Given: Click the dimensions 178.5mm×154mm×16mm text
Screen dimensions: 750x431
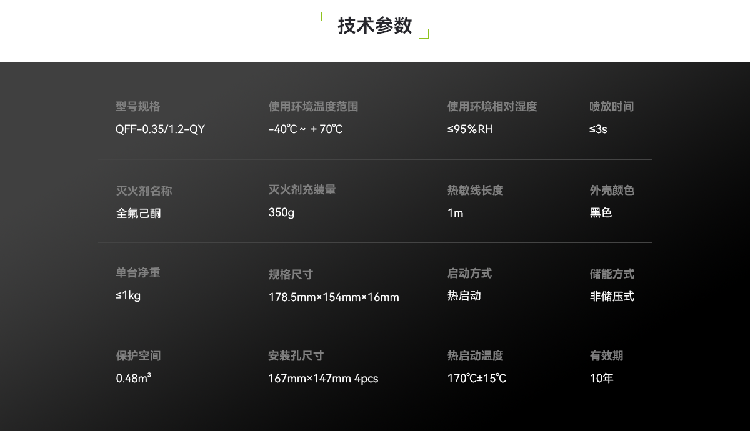Looking at the screenshot, I should [334, 297].
